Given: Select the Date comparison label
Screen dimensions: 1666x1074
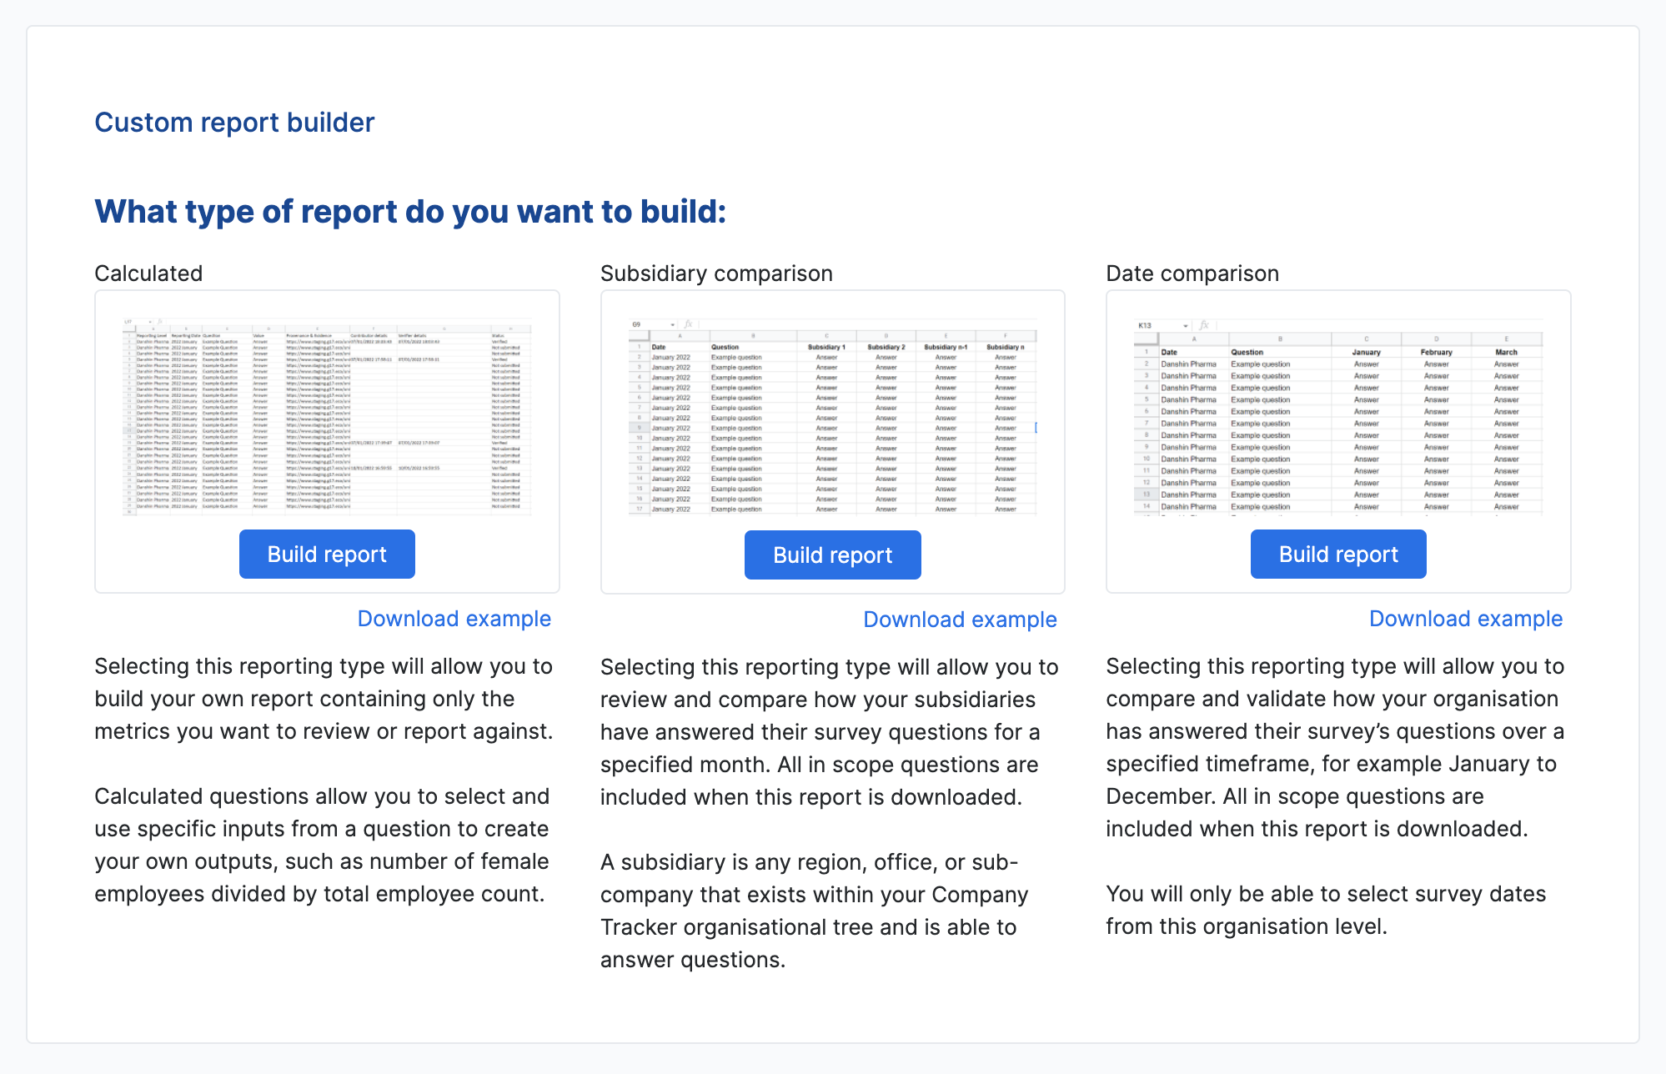Looking at the screenshot, I should [x=1192, y=274].
